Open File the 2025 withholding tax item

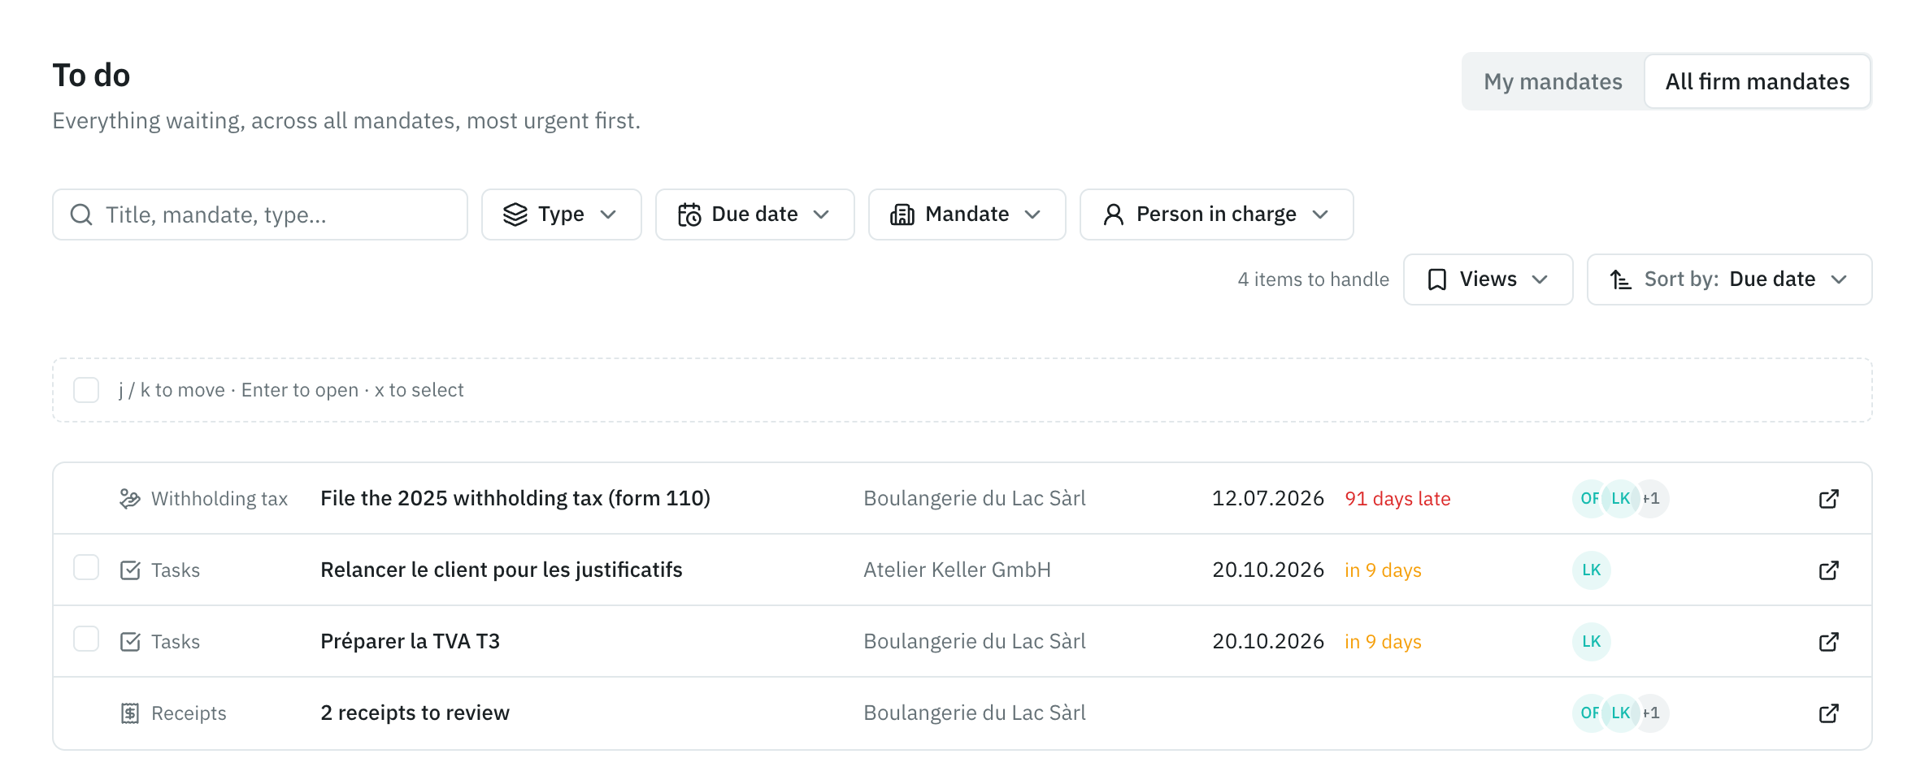515,499
